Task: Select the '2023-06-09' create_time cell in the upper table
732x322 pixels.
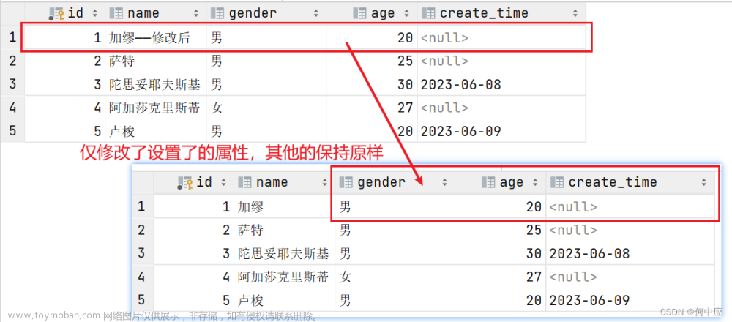Action: (501, 131)
